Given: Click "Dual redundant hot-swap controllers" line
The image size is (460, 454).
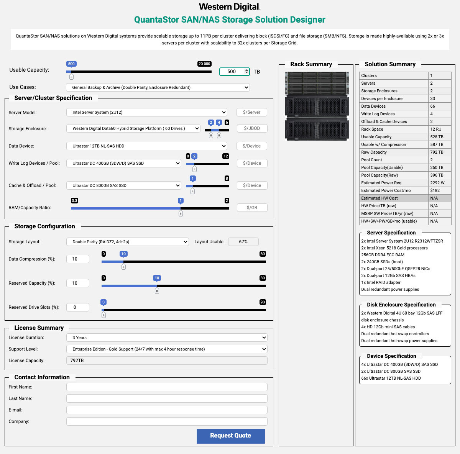Looking at the screenshot, I should 395,334.
